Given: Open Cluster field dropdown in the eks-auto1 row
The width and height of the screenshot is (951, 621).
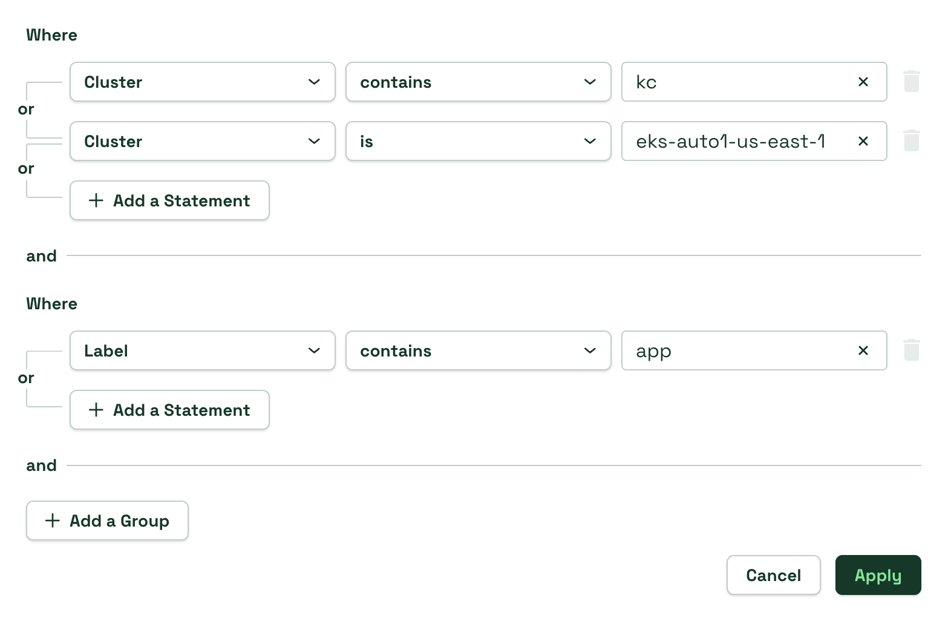Looking at the screenshot, I should [202, 141].
